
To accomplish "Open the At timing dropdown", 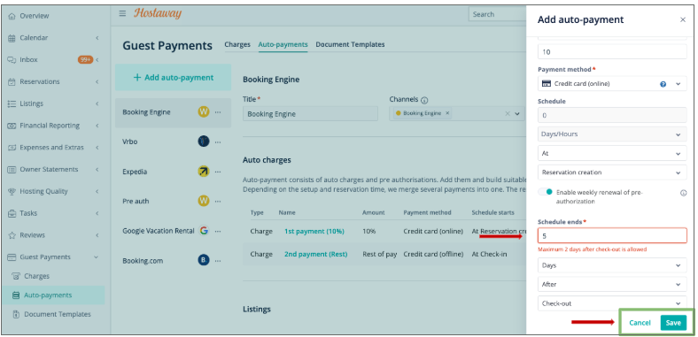I will (x=612, y=153).
